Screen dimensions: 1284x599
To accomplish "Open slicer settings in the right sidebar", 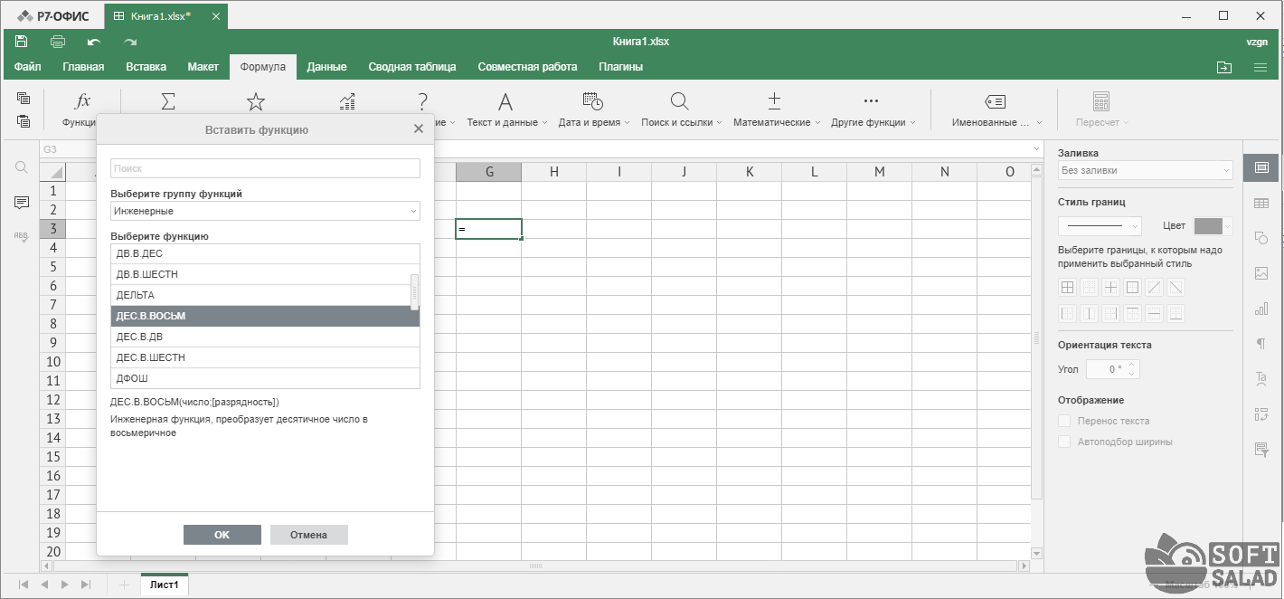I will [1261, 450].
